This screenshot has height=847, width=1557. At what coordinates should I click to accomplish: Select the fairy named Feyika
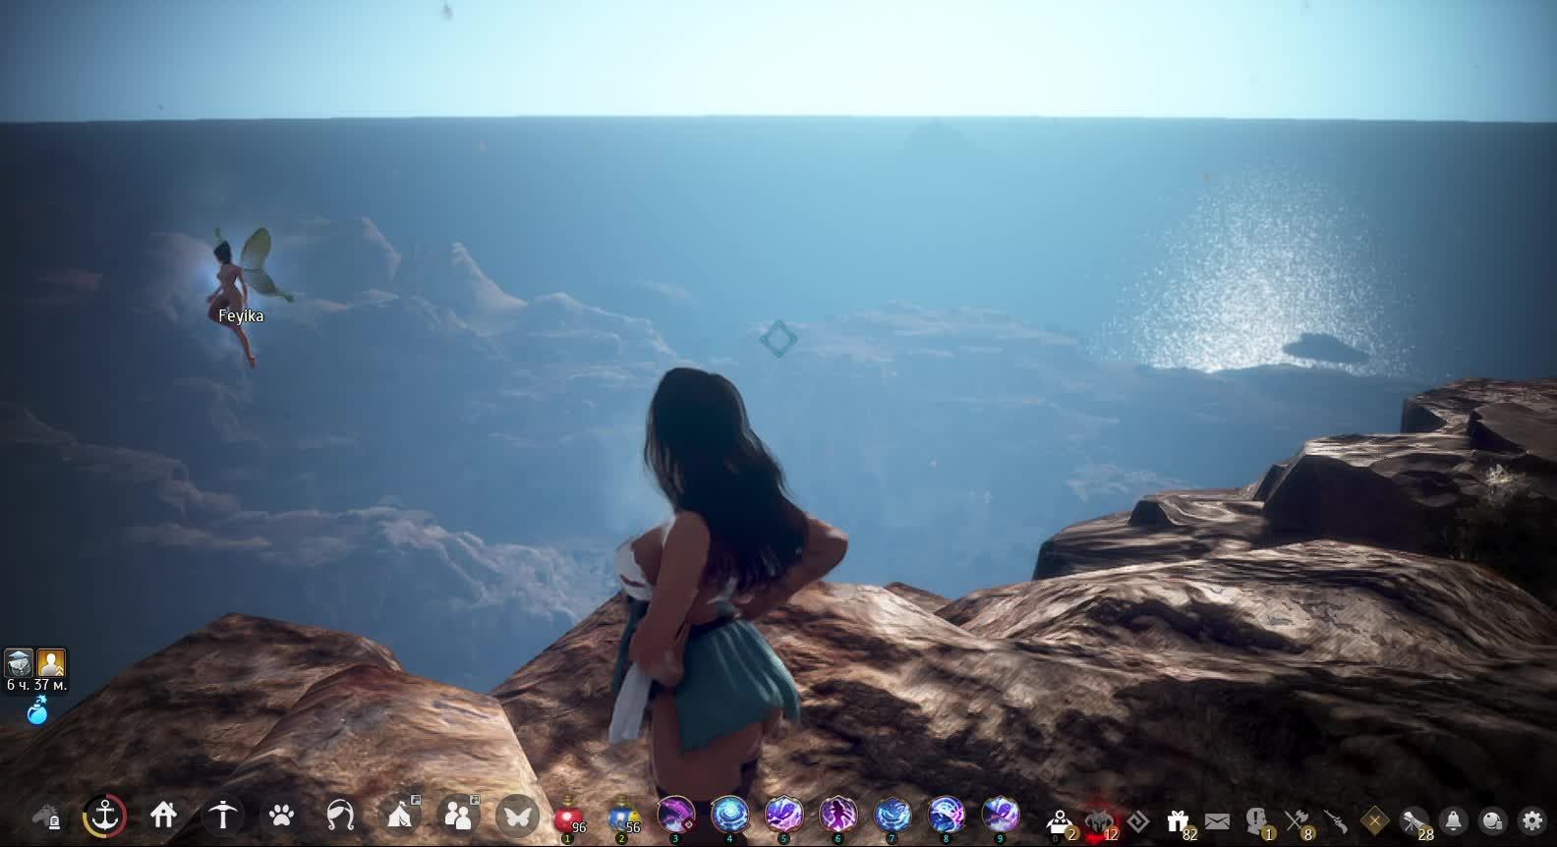[242, 297]
